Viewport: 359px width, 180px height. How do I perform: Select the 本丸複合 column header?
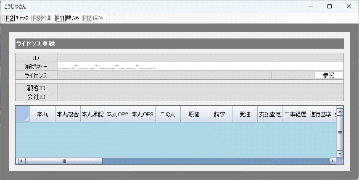pyautogui.click(x=68, y=114)
